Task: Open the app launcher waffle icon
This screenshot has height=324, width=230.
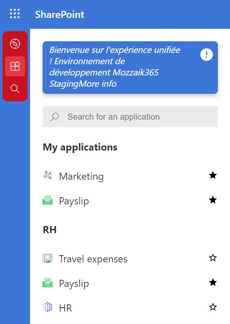Action: 15,14
